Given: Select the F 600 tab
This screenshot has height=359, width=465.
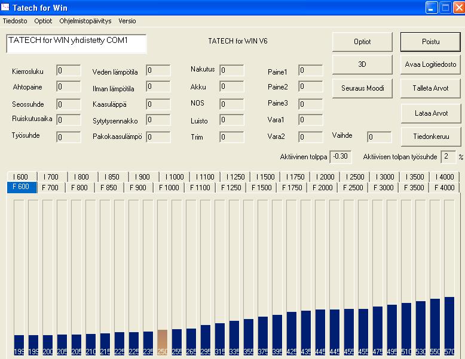Looking at the screenshot, I should pos(22,187).
